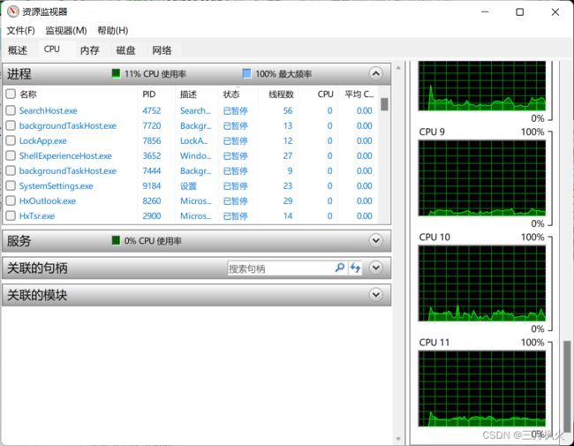
Task: Sort by the 状态 column header
Action: click(231, 94)
